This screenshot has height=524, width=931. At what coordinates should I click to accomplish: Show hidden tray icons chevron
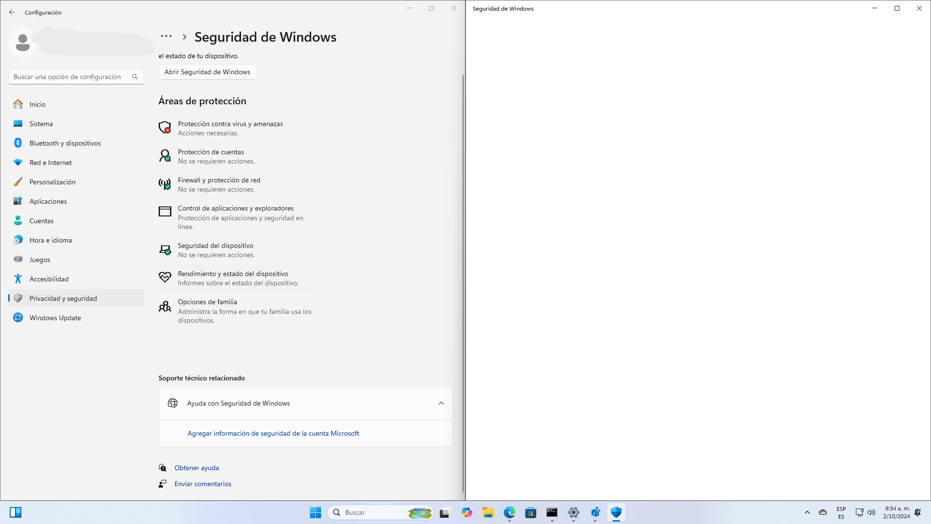pyautogui.click(x=807, y=512)
